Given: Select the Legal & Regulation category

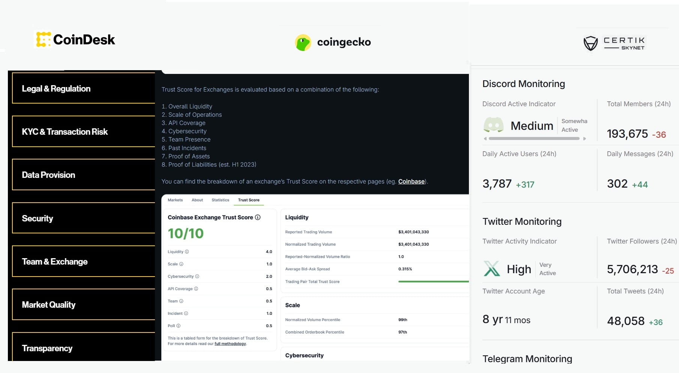Looking at the screenshot, I should [x=84, y=88].
